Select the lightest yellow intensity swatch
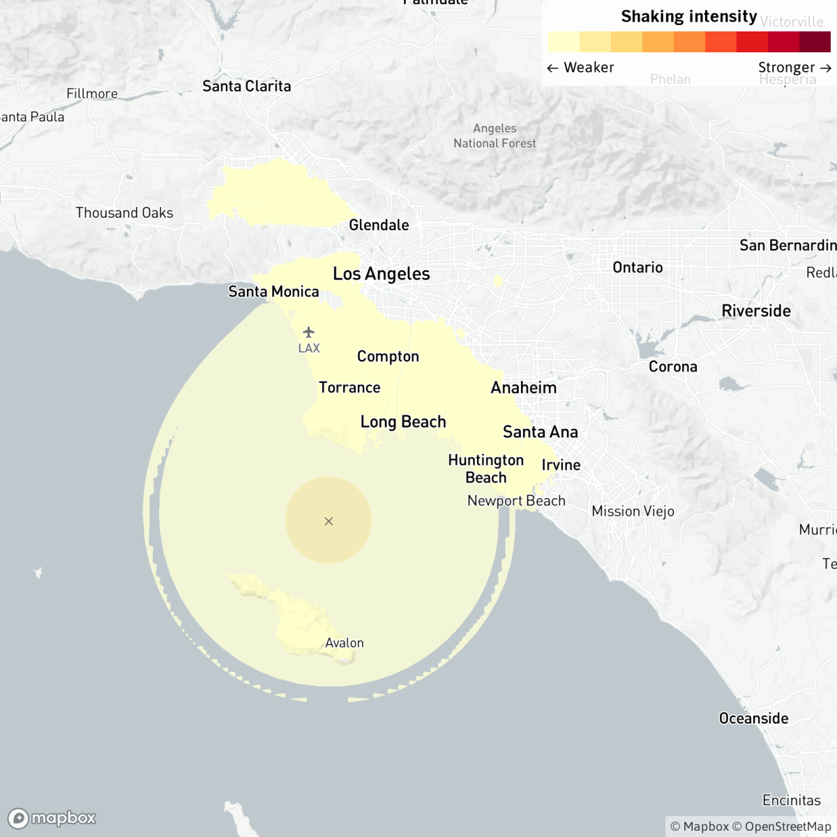837x837 pixels. (x=564, y=42)
